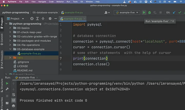The width and height of the screenshot is (185, 110).
Task: Open the Pull Requests tool window tab
Action: pyautogui.click(x=2, y=59)
